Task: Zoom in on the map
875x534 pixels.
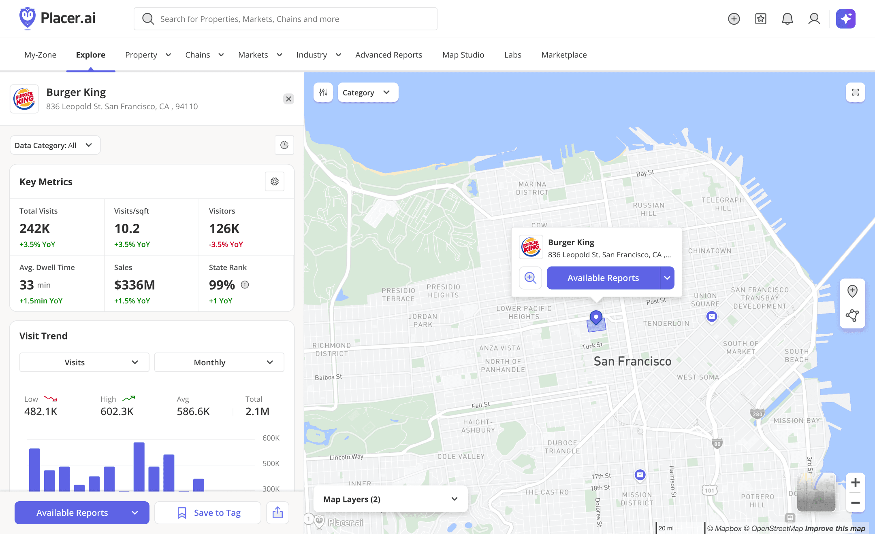Action: (x=856, y=482)
